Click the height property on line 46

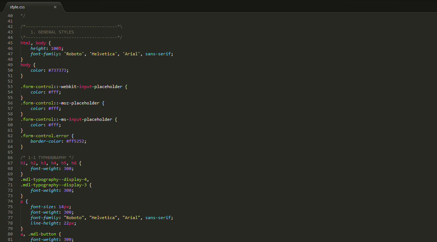pyautogui.click(x=38, y=48)
